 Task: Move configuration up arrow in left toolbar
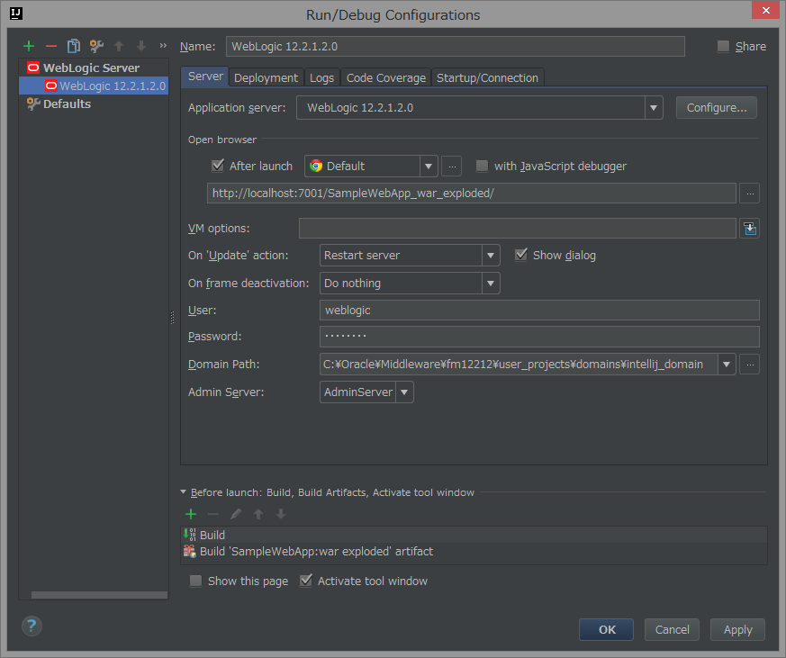[x=119, y=46]
